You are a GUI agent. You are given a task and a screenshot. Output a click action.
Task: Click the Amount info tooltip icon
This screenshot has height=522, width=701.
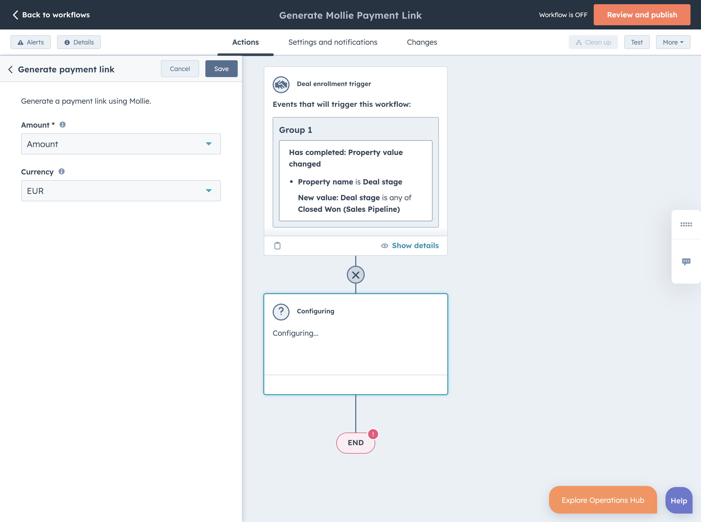pyautogui.click(x=63, y=124)
